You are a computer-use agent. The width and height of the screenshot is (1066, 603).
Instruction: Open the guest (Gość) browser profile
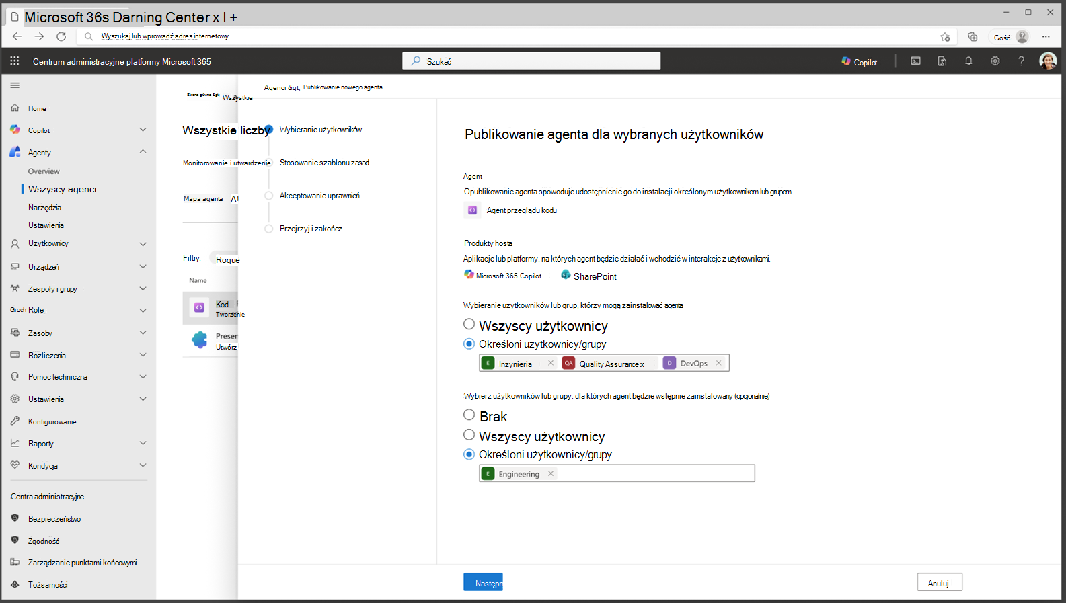coord(1012,37)
